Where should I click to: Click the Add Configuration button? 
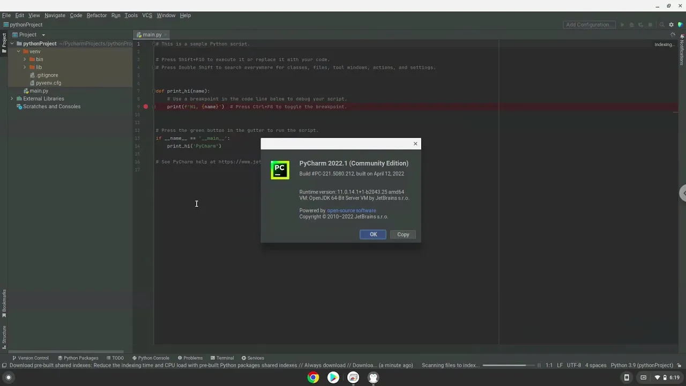click(589, 25)
